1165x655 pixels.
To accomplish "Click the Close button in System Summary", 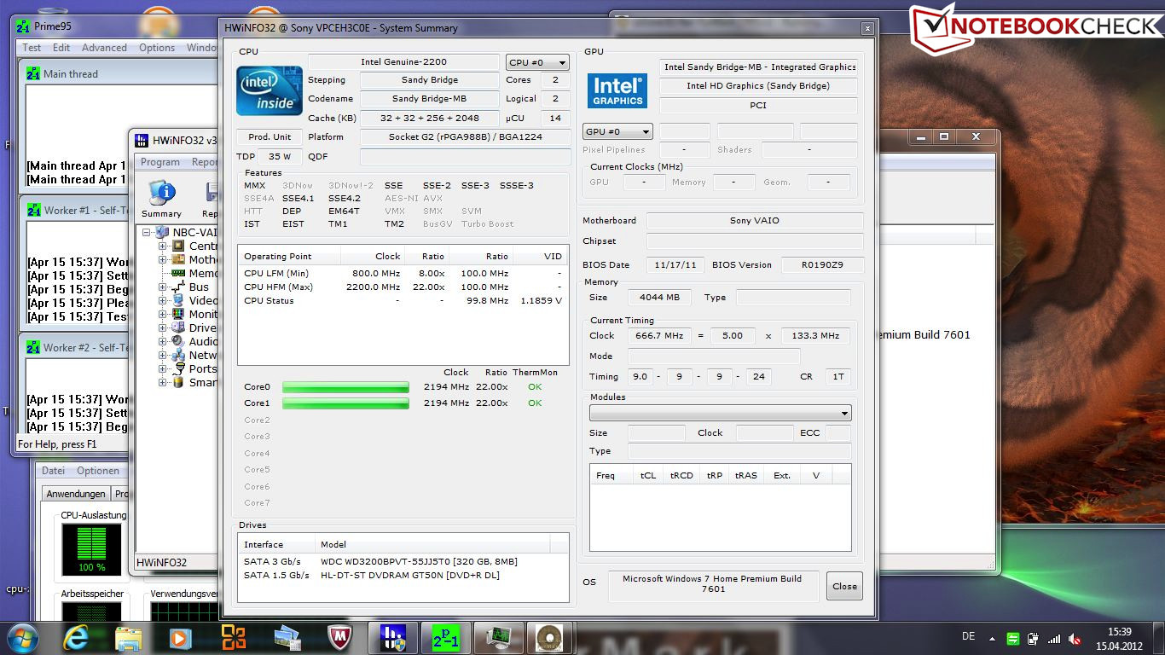I will click(844, 586).
